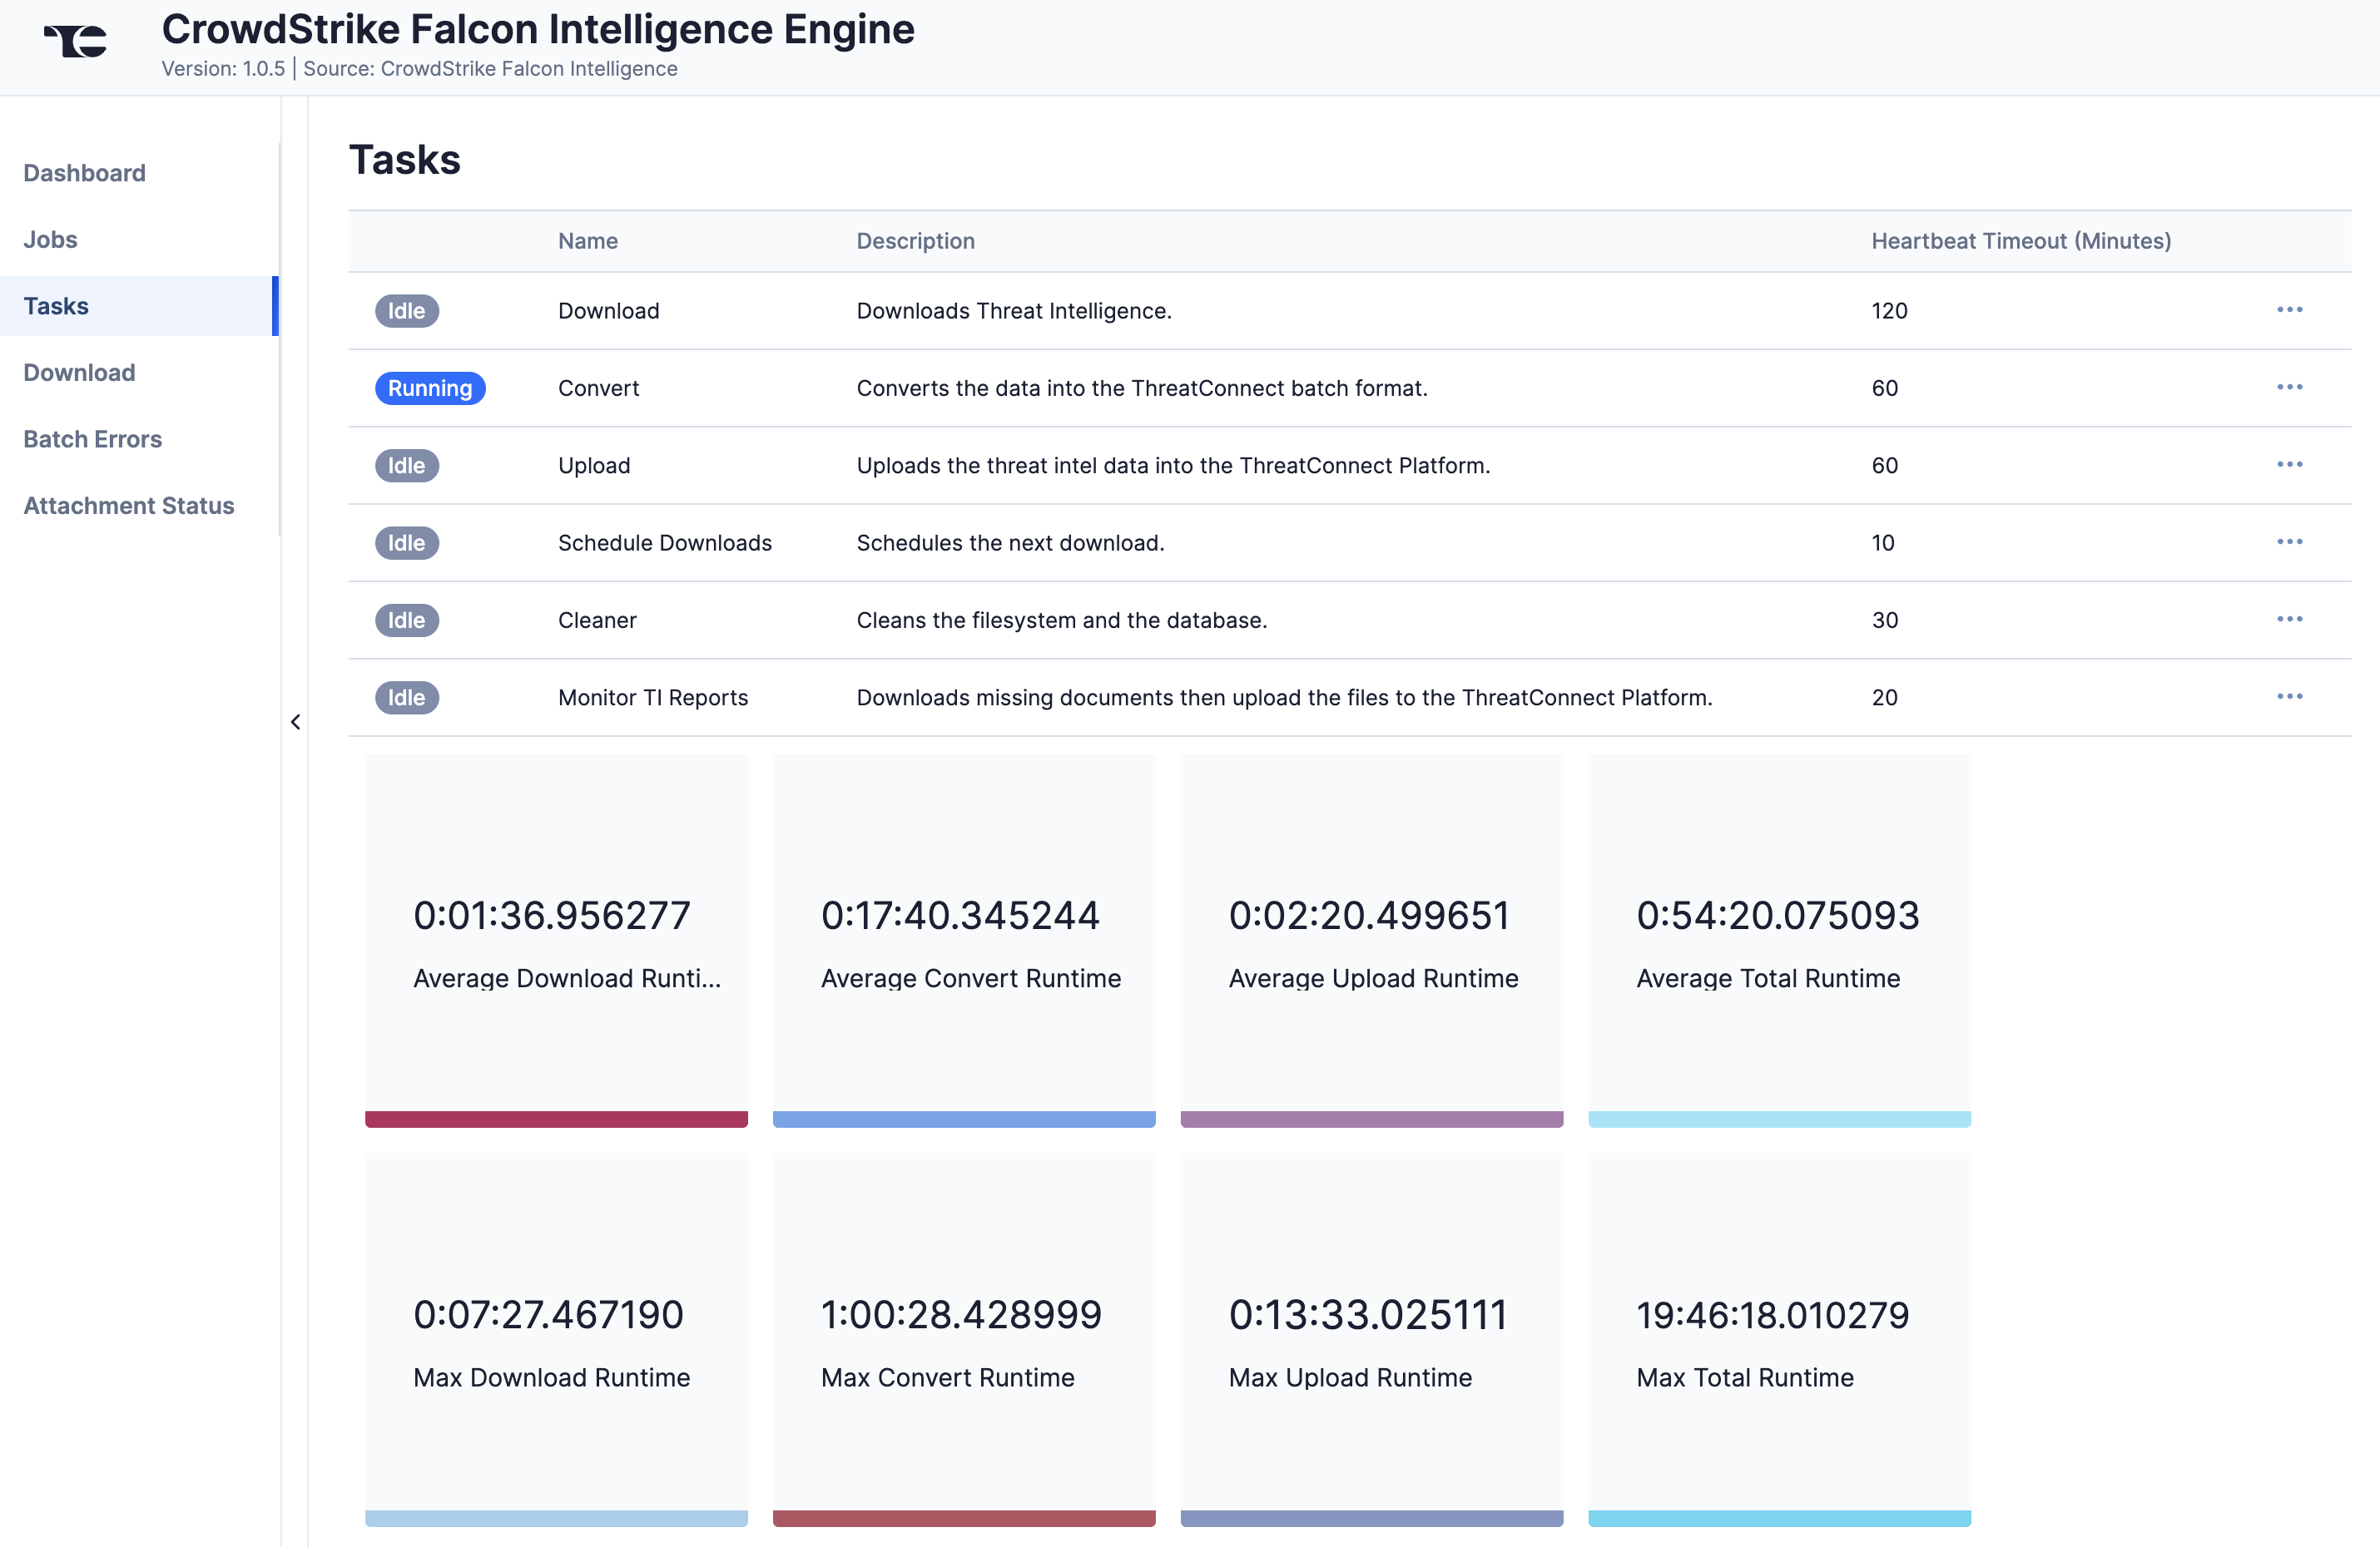The width and height of the screenshot is (2380, 1547).
Task: Open the Batch Errors section
Action: point(92,437)
